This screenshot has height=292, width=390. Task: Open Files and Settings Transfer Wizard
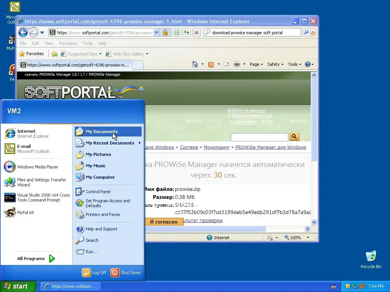pyautogui.click(x=36, y=182)
